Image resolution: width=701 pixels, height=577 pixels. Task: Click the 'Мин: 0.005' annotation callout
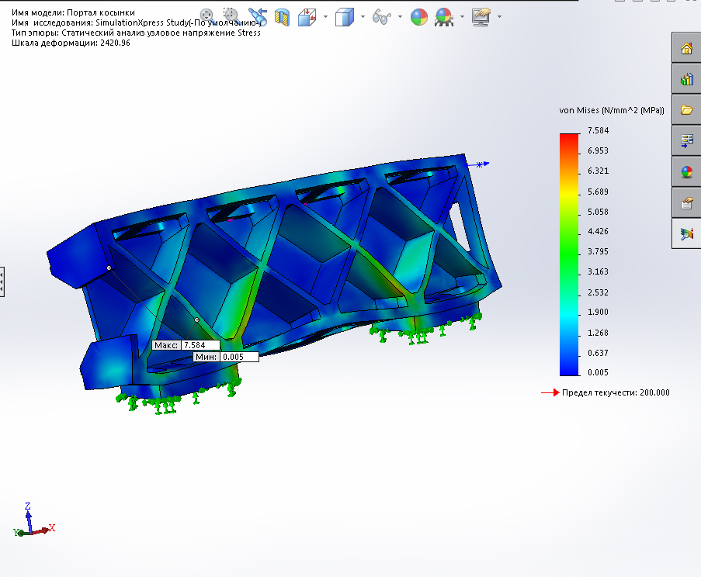226,357
